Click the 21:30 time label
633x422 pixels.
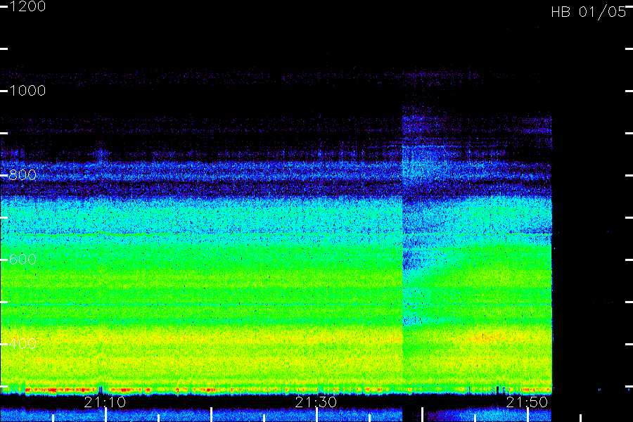pyautogui.click(x=316, y=402)
